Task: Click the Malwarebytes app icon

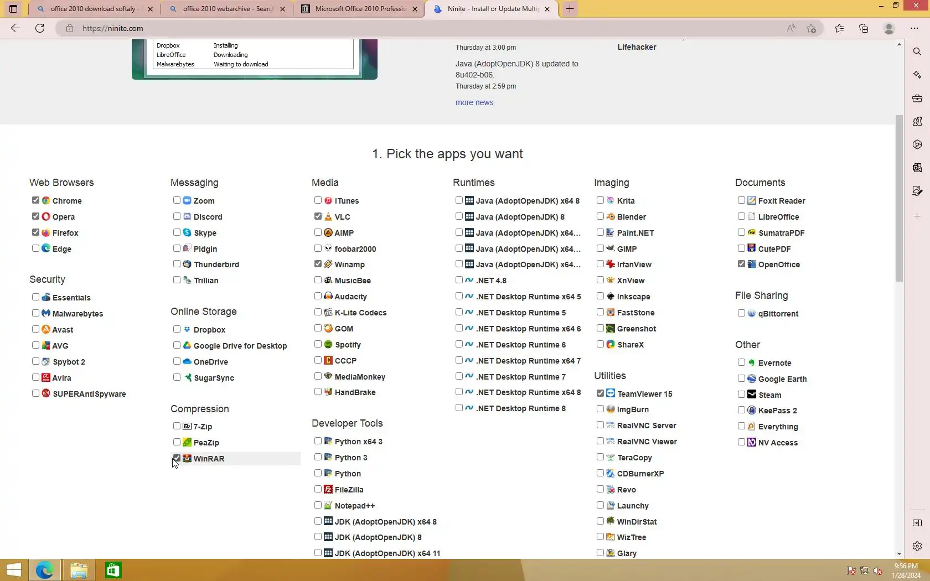Action: pos(46,313)
